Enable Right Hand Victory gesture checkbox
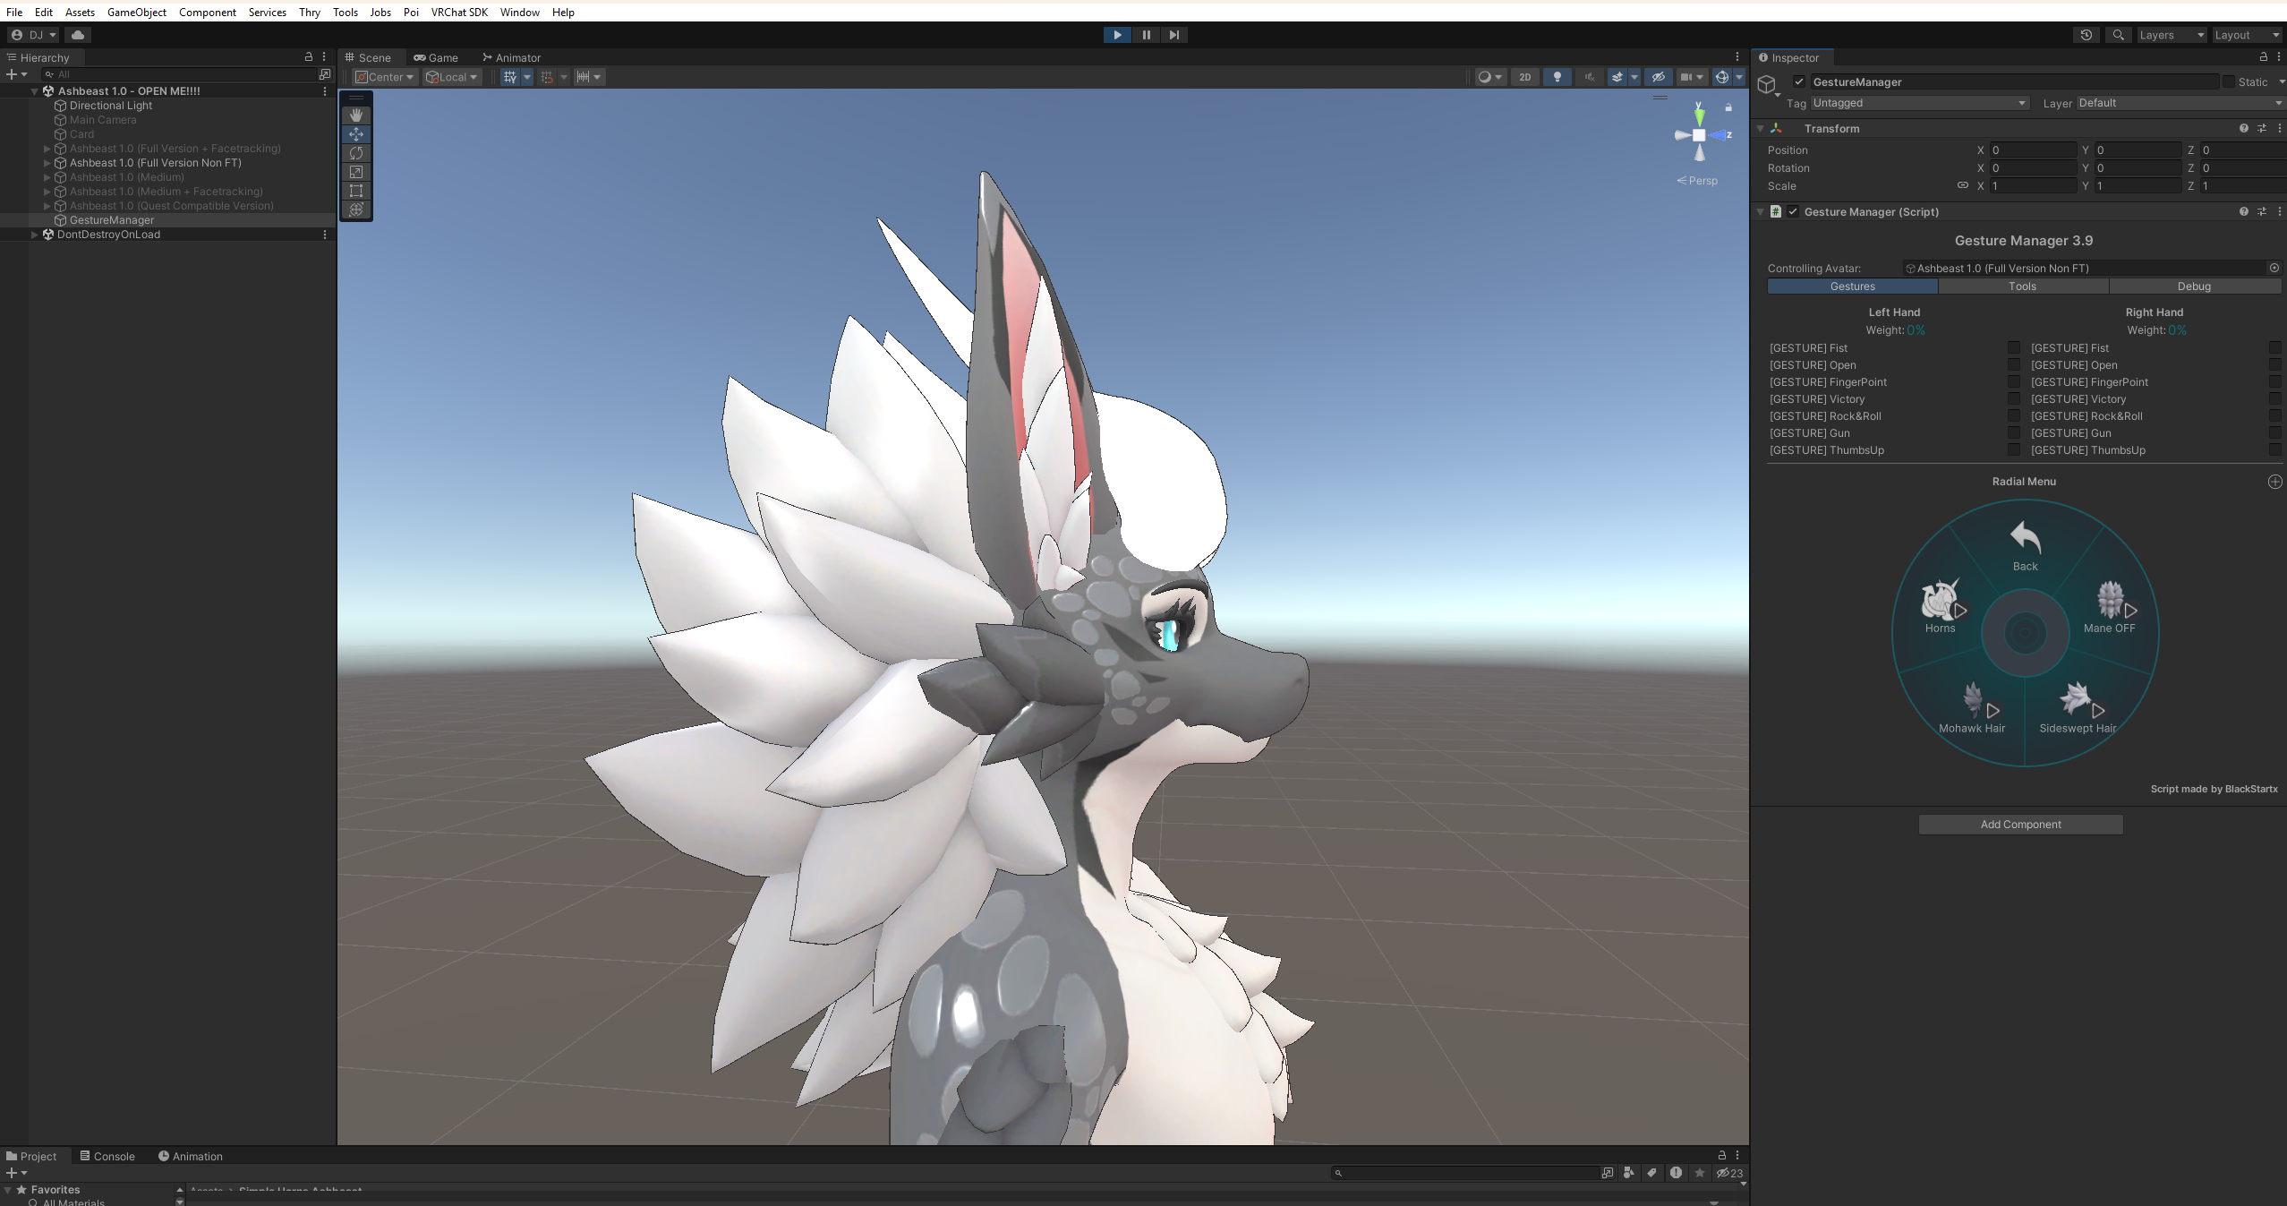Viewport: 2287px width, 1206px height. point(2275,398)
